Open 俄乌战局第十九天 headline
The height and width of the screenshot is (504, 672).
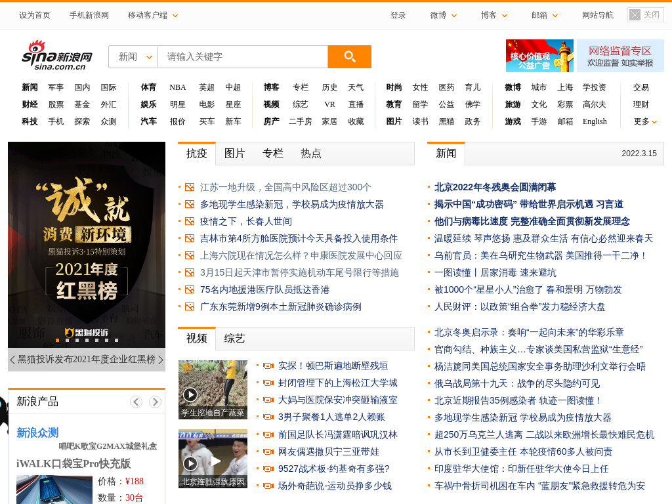pos(517,383)
